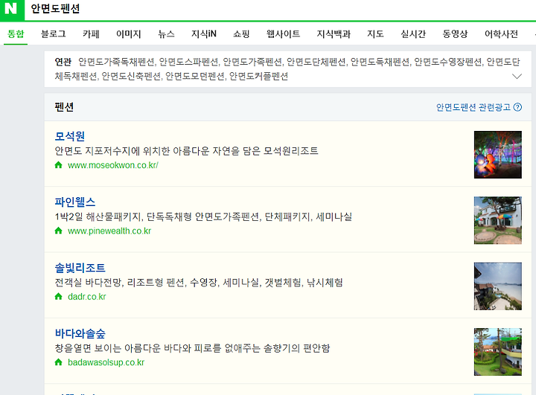Click related search 안면도가족펜션
Image resolution: width=536 pixels, height=395 pixels.
tap(252, 62)
